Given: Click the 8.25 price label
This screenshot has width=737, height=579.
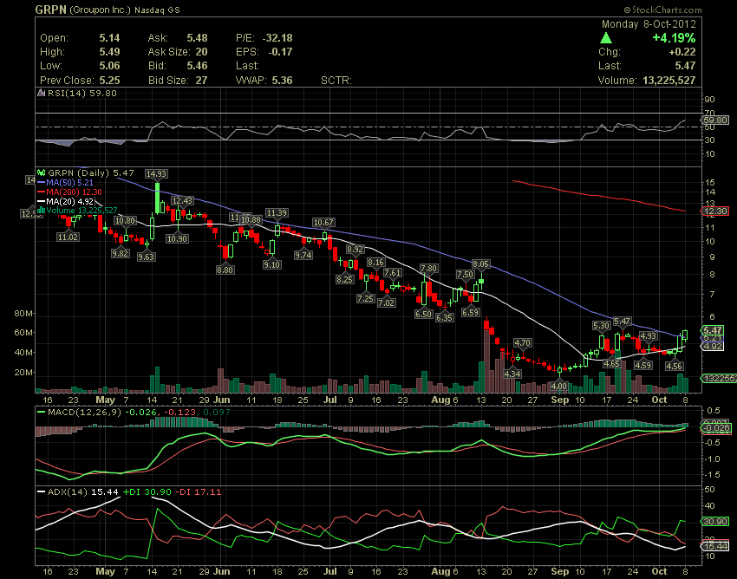Looking at the screenshot, I should pyautogui.click(x=344, y=279).
